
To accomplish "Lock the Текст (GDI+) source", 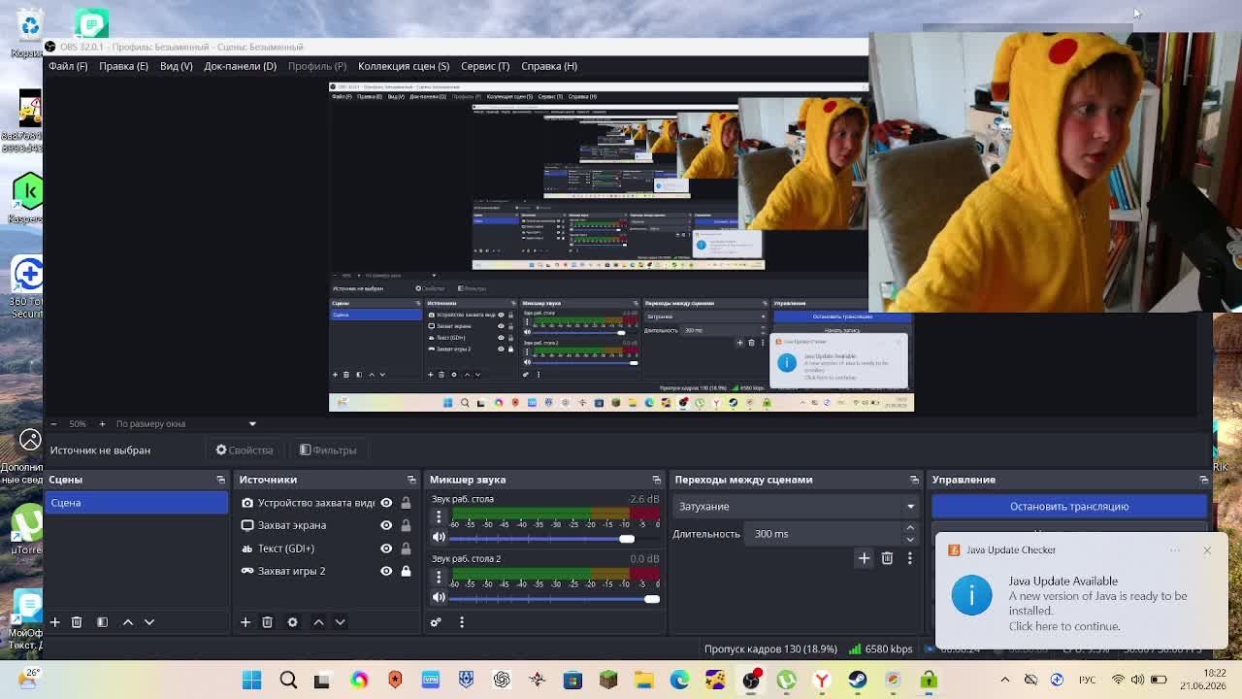I will [x=406, y=549].
